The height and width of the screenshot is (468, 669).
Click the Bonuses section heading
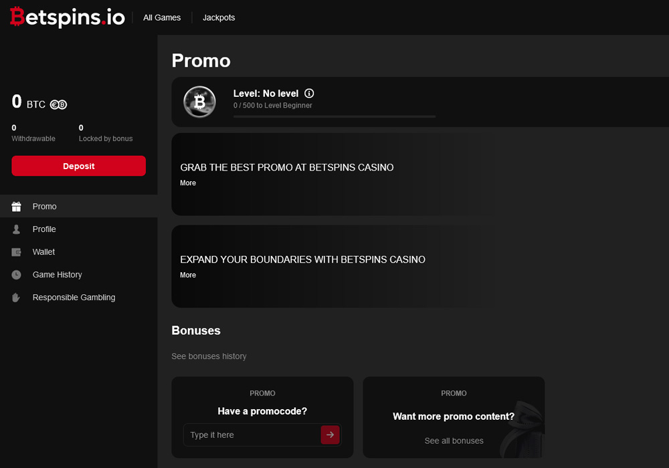[x=196, y=331]
